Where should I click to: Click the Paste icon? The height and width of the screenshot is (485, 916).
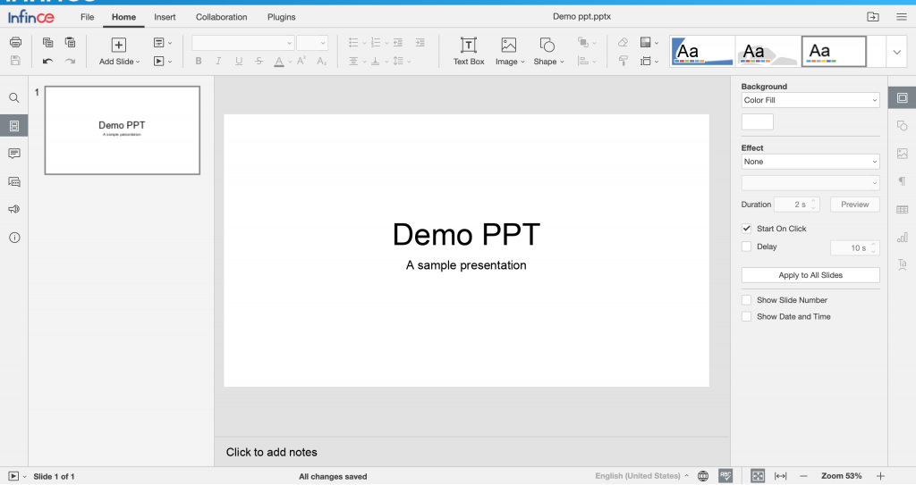pyautogui.click(x=70, y=42)
